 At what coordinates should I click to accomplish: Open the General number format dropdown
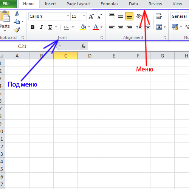180,16
